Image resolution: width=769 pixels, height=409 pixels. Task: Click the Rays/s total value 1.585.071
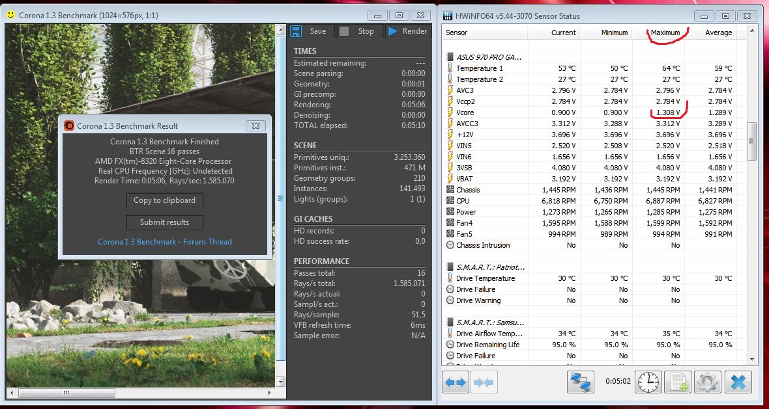(x=409, y=284)
